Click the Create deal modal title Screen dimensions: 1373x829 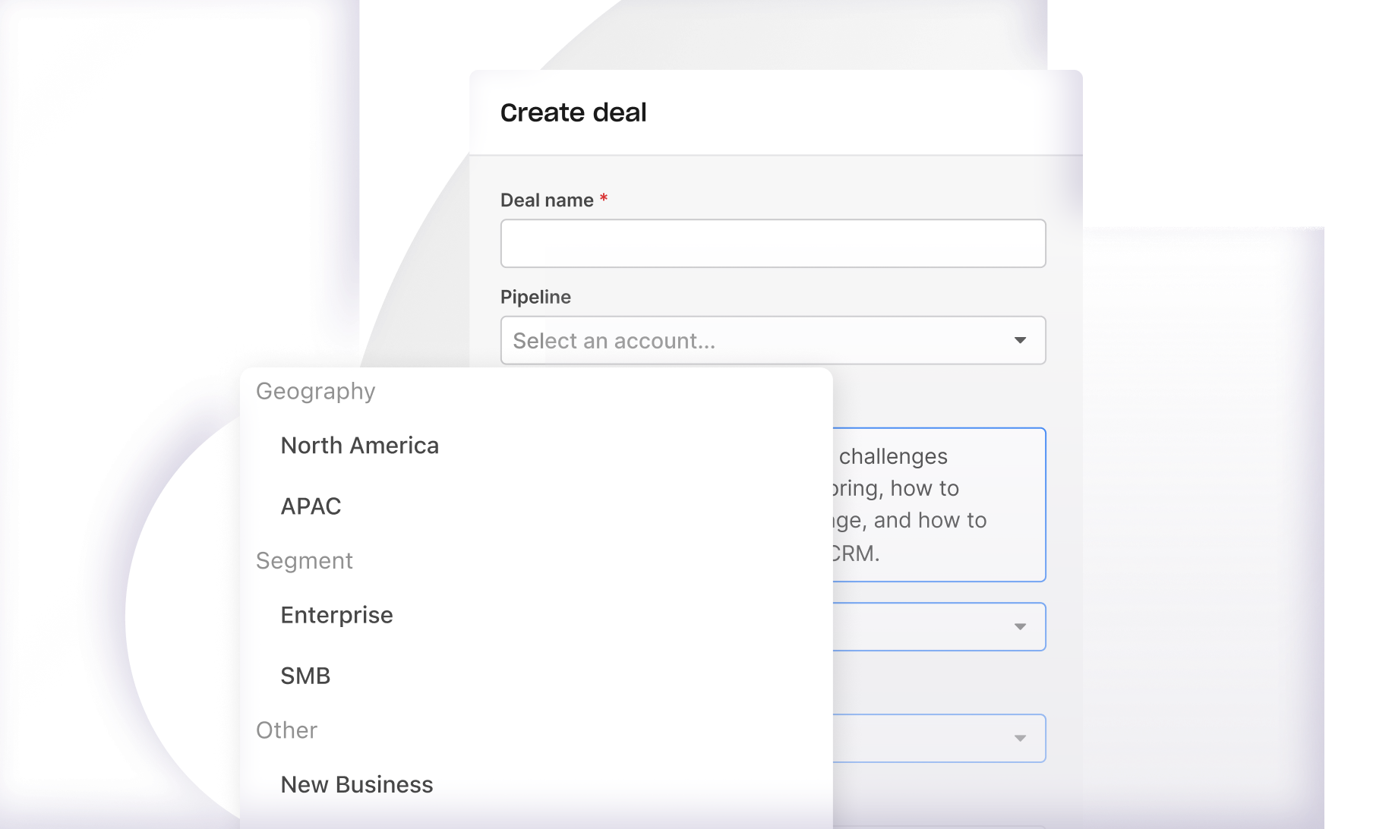click(573, 112)
